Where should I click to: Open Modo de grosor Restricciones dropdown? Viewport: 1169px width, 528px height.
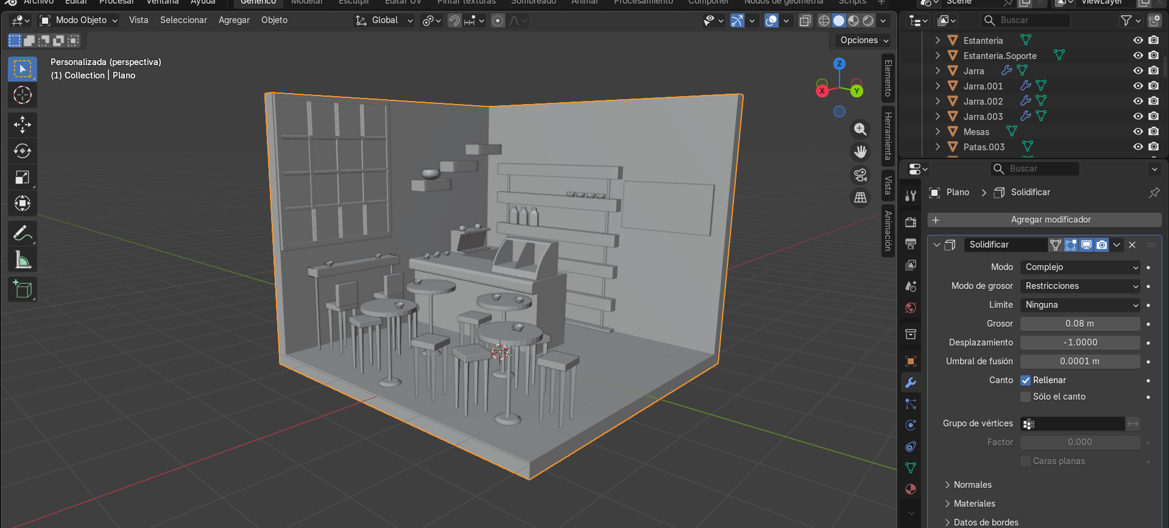point(1080,286)
